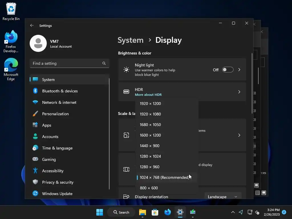The height and width of the screenshot is (219, 292).
Task: Maximize the Settings window
Action: pos(234,23)
